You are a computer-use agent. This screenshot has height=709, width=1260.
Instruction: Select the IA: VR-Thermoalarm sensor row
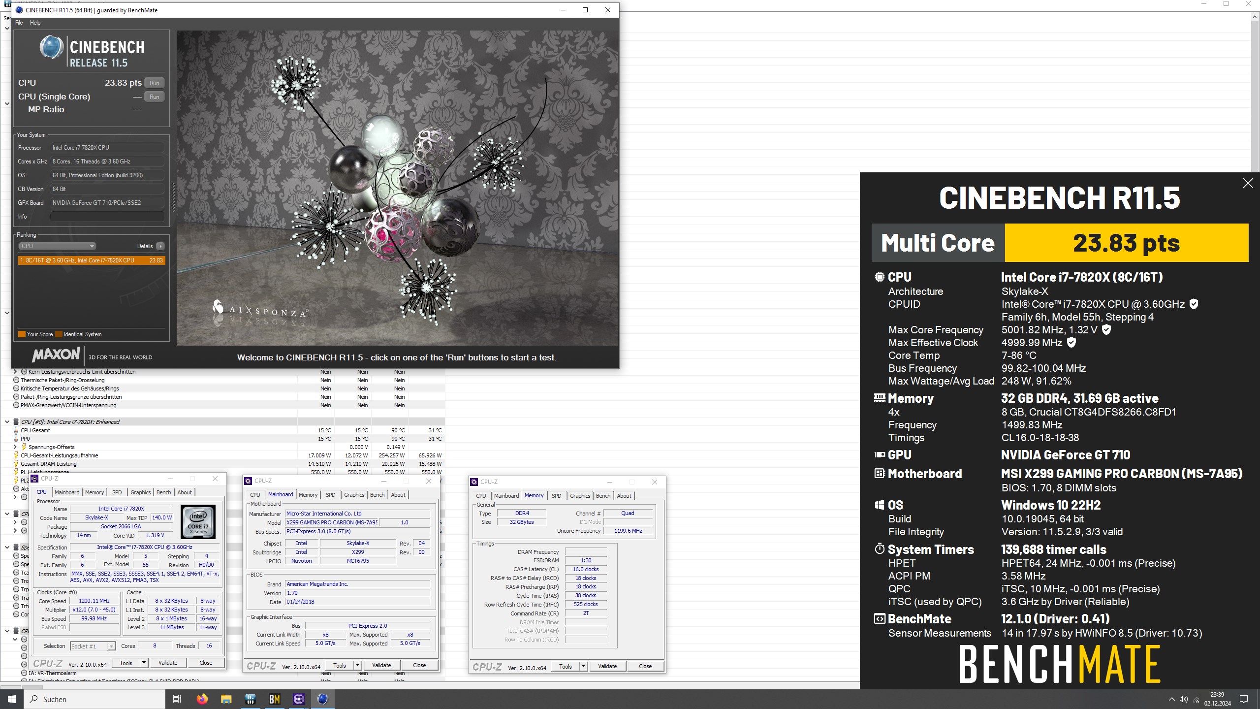52,673
